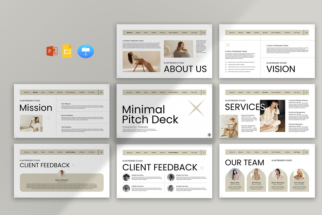Viewport: 322px width, 215px height.
Task: Select Our Team tab on the Our Team slide
Action: tap(297, 152)
